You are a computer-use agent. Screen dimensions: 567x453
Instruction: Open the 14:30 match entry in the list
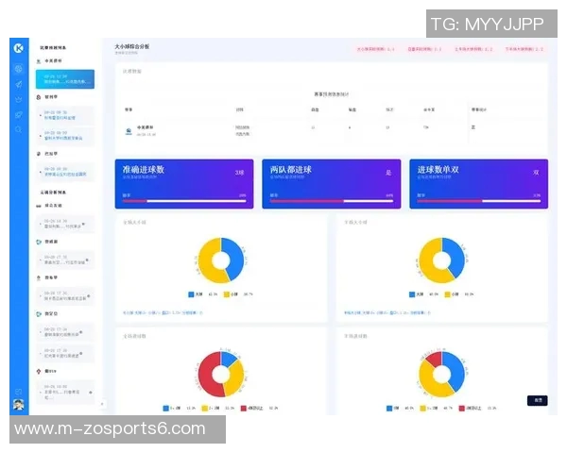click(x=65, y=224)
